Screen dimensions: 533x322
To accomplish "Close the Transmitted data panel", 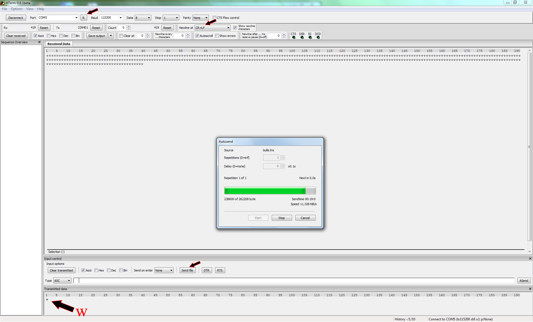I will [x=530, y=289].
